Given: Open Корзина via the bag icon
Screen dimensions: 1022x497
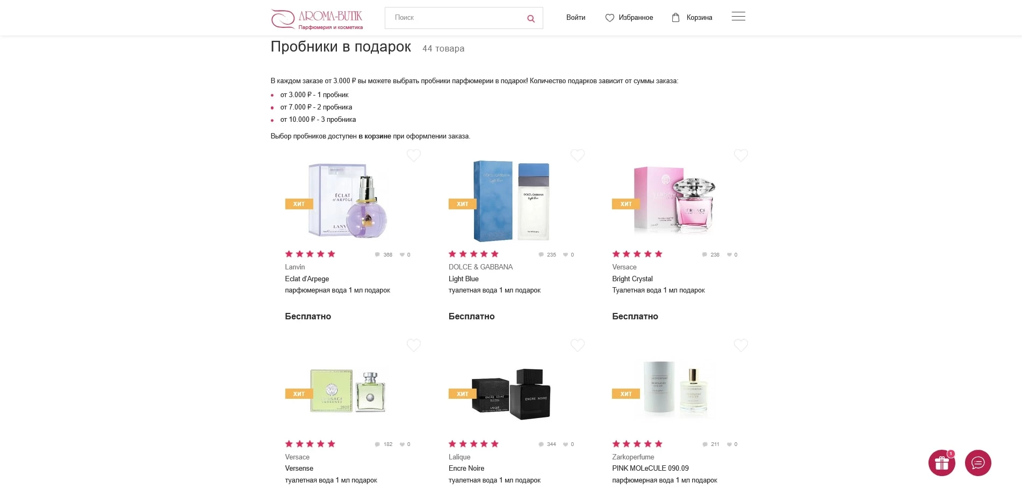Looking at the screenshot, I should pos(674,17).
